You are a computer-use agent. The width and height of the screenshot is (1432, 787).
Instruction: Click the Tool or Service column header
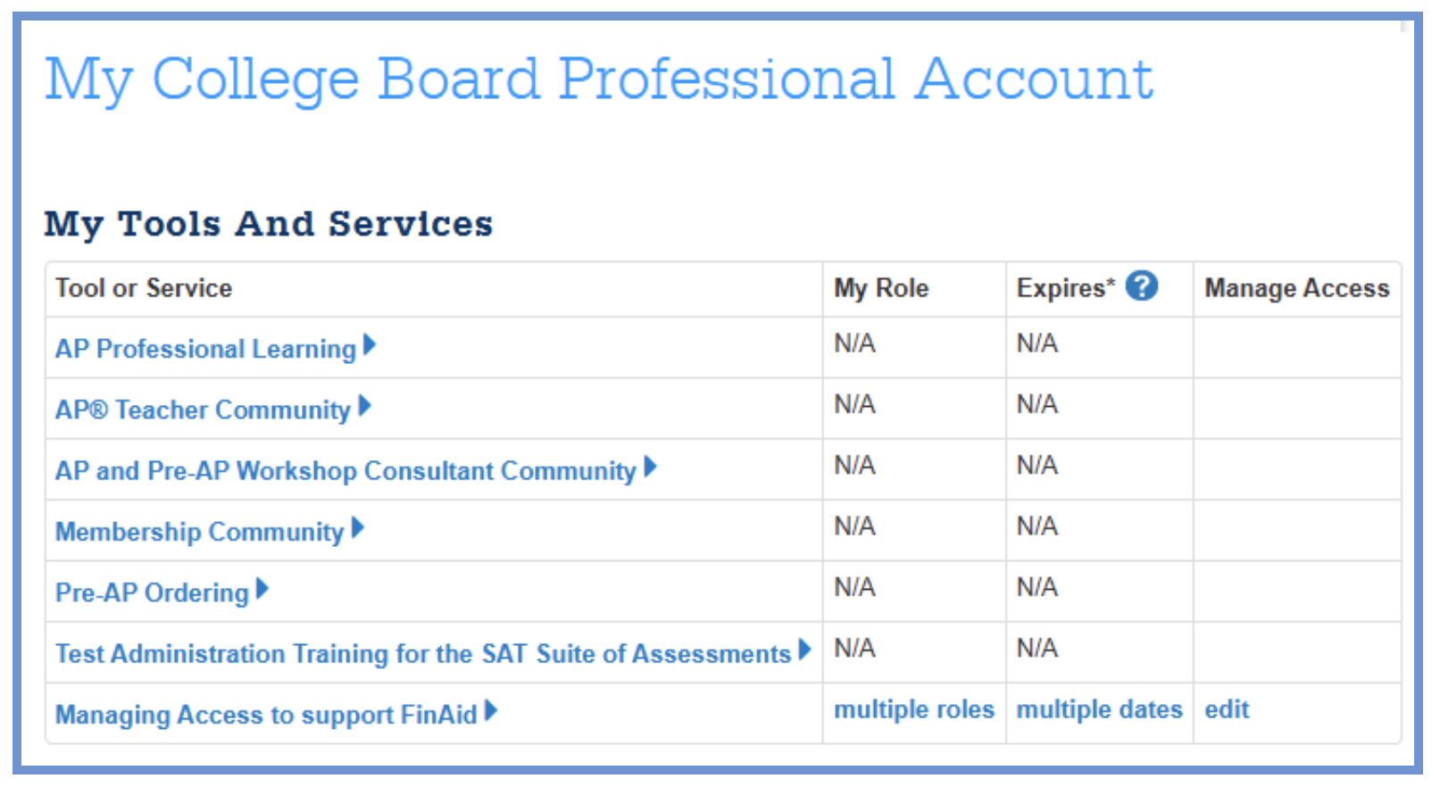pos(144,288)
